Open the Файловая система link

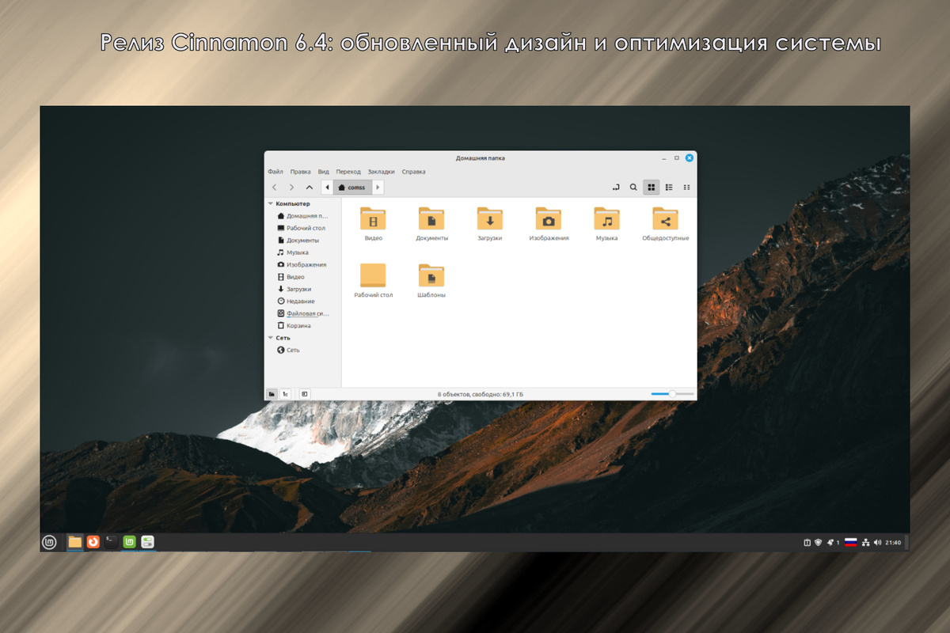304,313
